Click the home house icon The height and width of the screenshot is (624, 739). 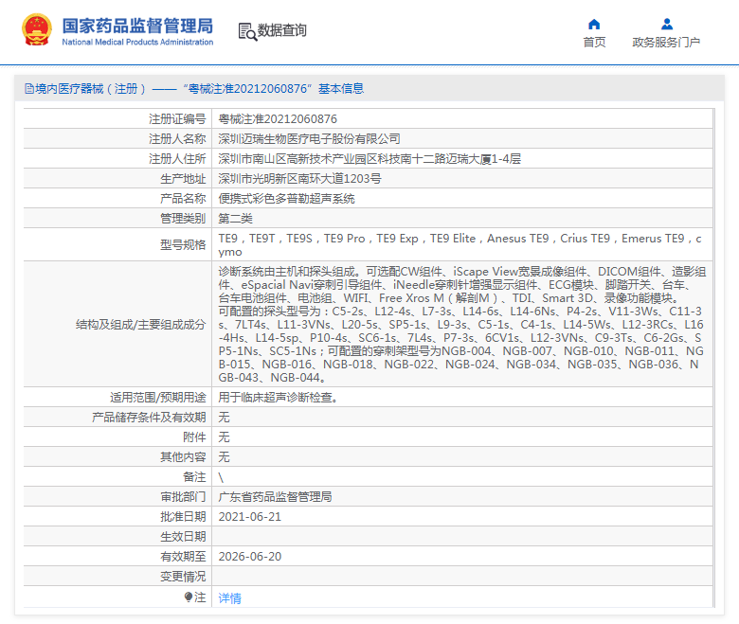pyautogui.click(x=594, y=24)
